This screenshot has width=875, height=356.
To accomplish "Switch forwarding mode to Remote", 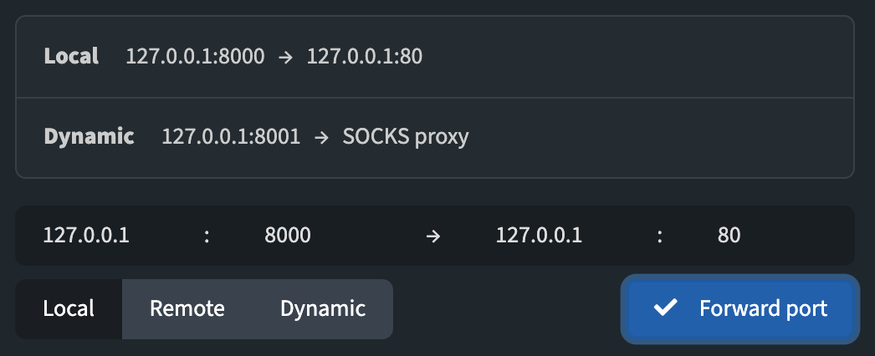I will (x=187, y=308).
